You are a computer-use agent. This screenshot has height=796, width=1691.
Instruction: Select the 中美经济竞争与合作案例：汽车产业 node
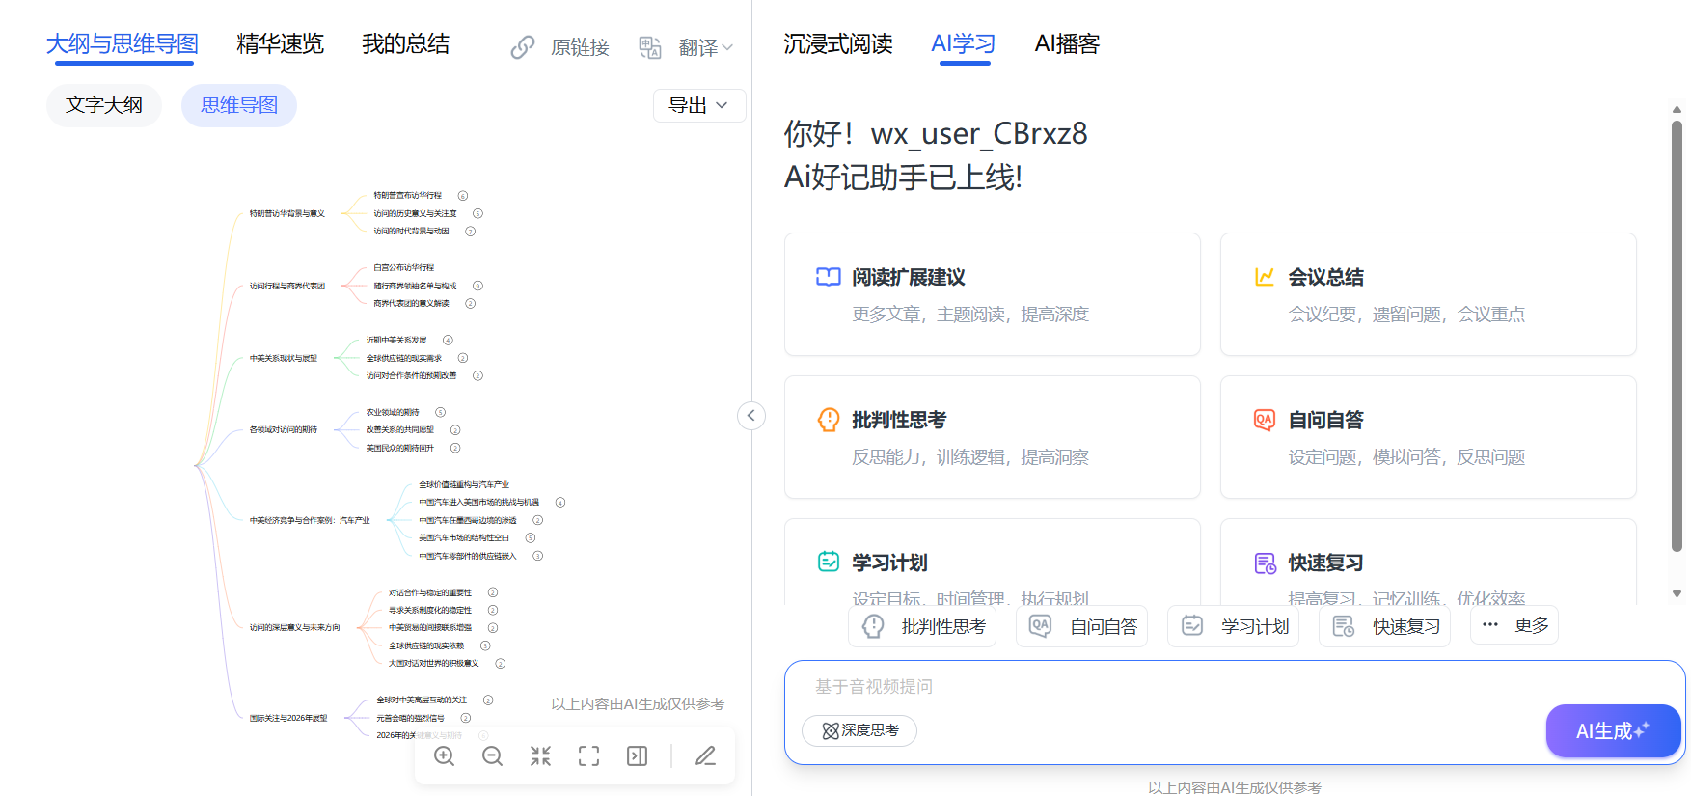[x=310, y=521]
